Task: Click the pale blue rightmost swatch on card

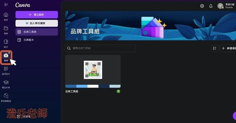Action: tap(115, 86)
